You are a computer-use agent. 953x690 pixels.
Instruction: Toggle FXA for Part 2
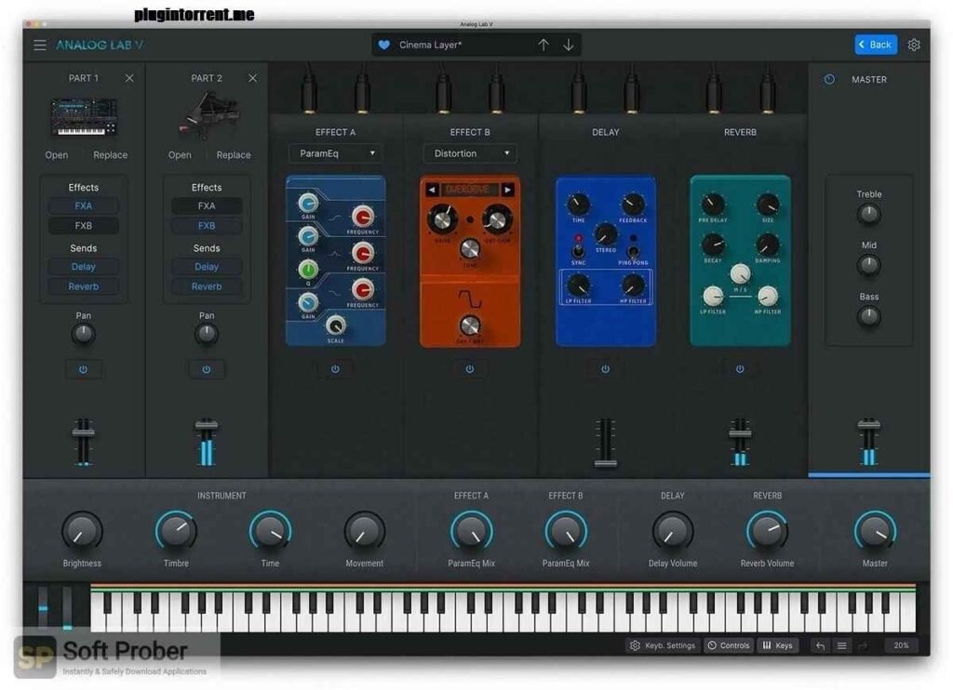click(207, 206)
